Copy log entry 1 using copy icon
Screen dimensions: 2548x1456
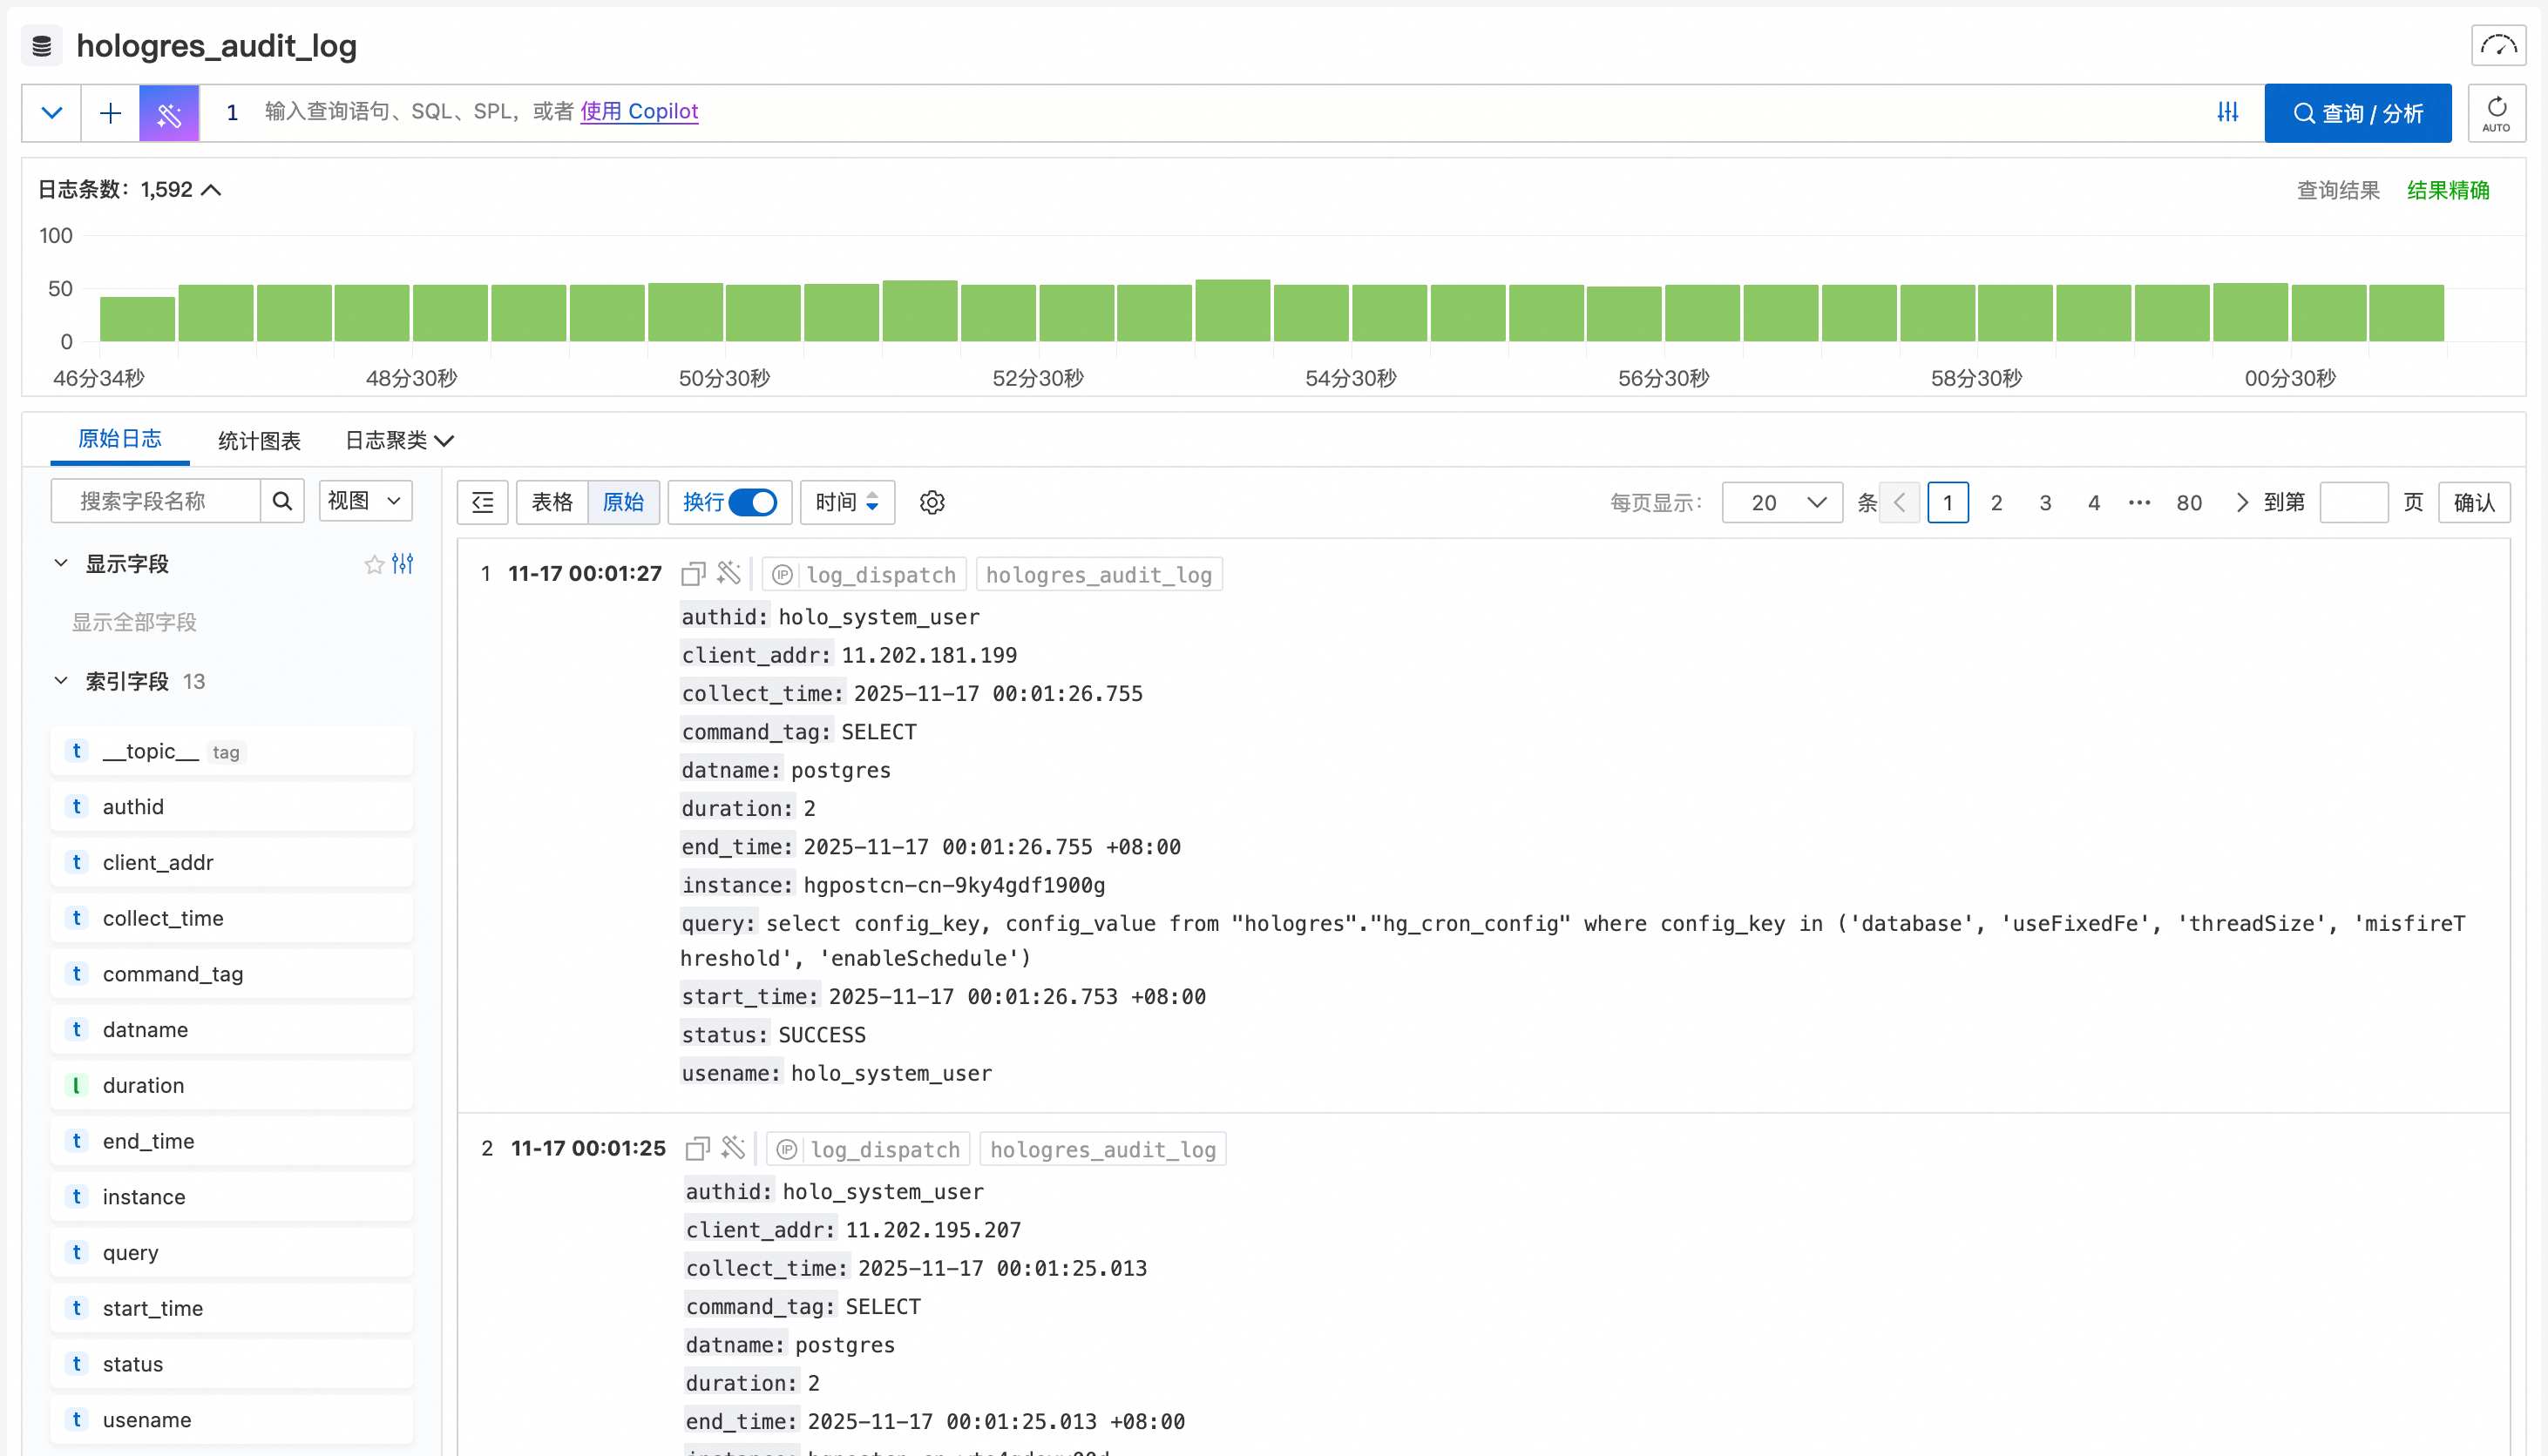694,574
